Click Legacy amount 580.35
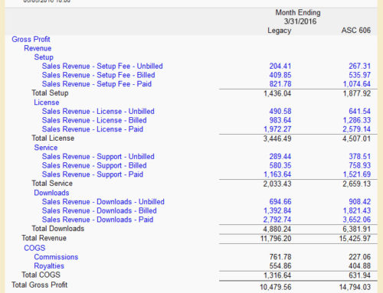383x293 pixels. [280, 165]
